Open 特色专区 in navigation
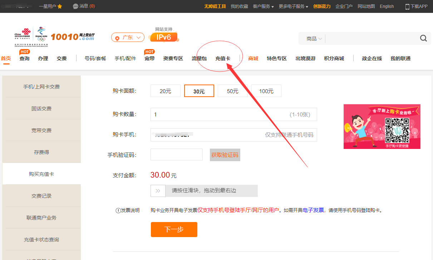Screen dimensions: 433x260 click(x=277, y=58)
